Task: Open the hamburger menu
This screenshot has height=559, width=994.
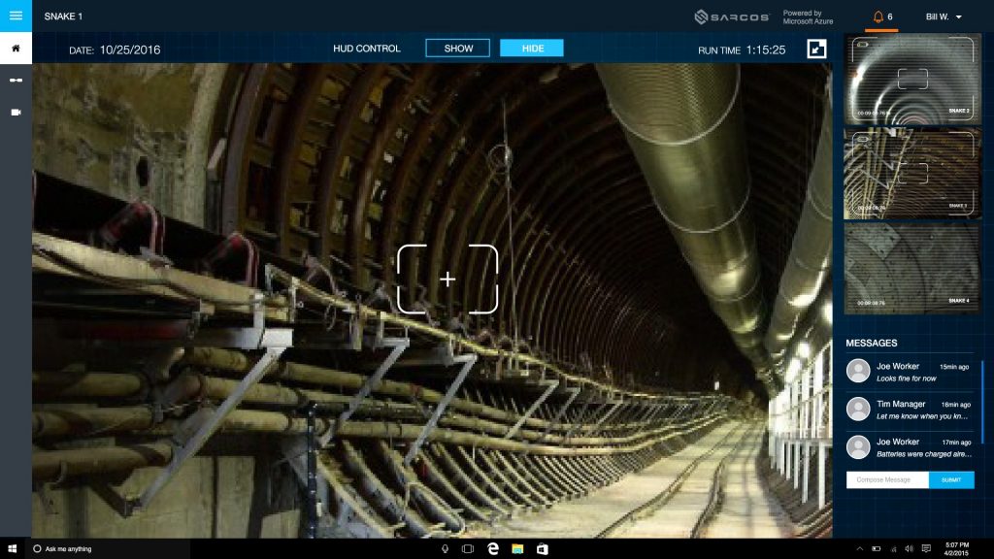Action: click(x=16, y=16)
